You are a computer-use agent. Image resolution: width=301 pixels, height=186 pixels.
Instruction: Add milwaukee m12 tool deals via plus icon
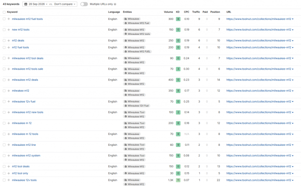[9, 58]
